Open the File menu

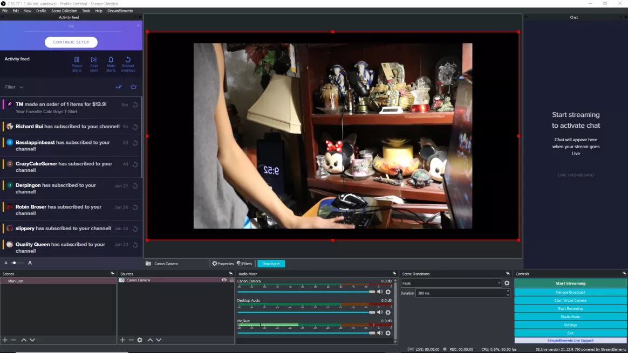tap(5, 11)
